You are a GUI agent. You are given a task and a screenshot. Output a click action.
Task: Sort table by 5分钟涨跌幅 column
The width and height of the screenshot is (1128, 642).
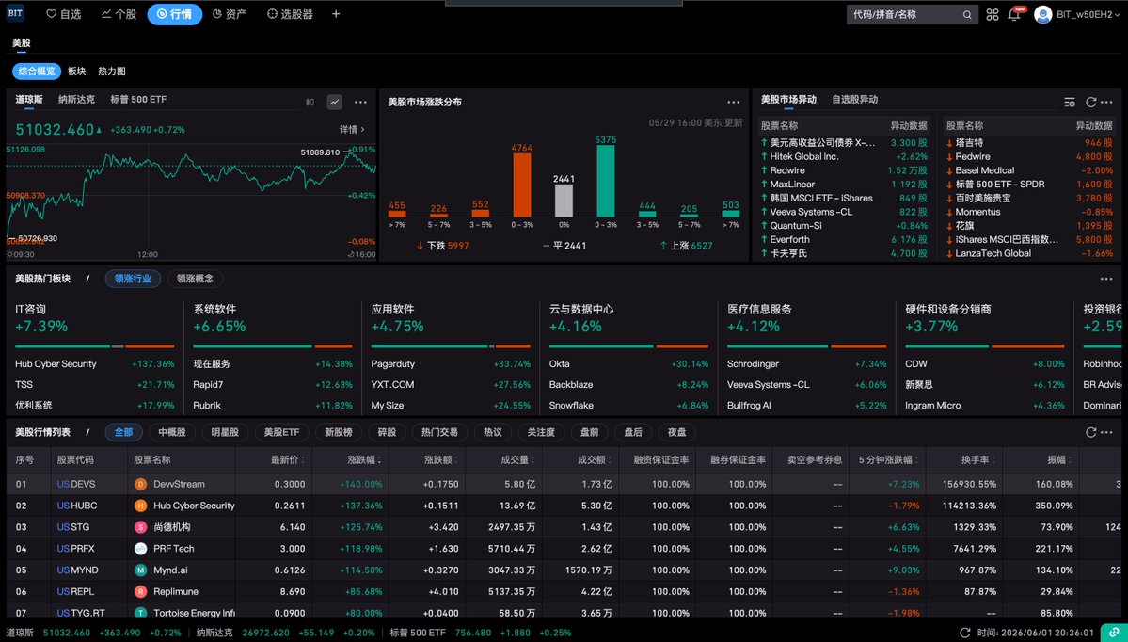[889, 460]
